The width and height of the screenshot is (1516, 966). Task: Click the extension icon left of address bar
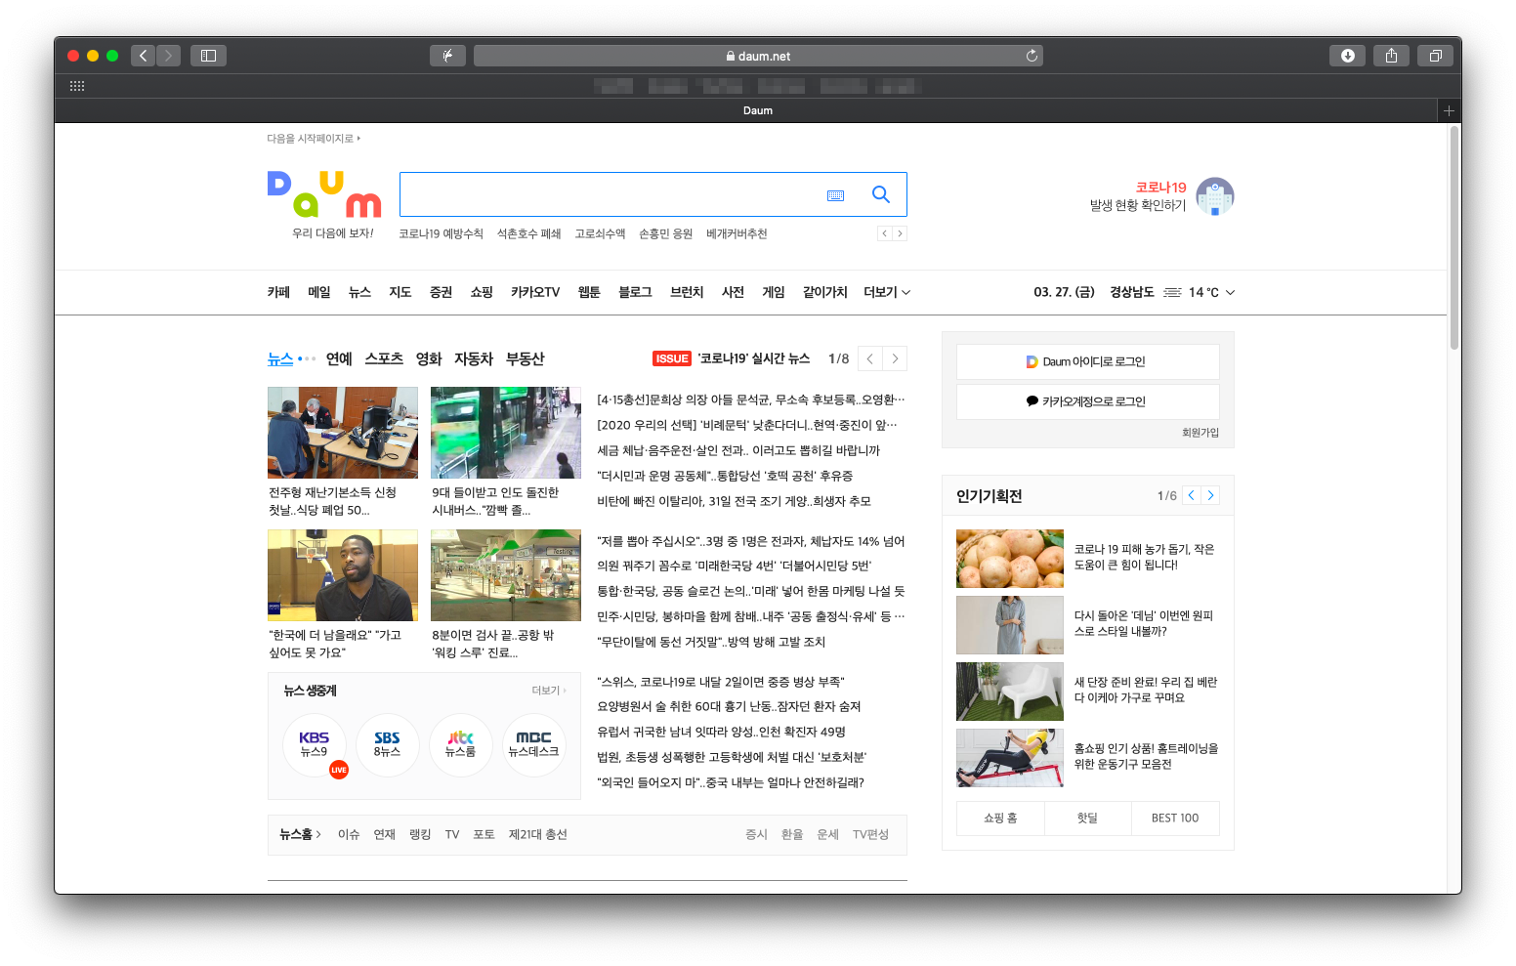point(447,56)
